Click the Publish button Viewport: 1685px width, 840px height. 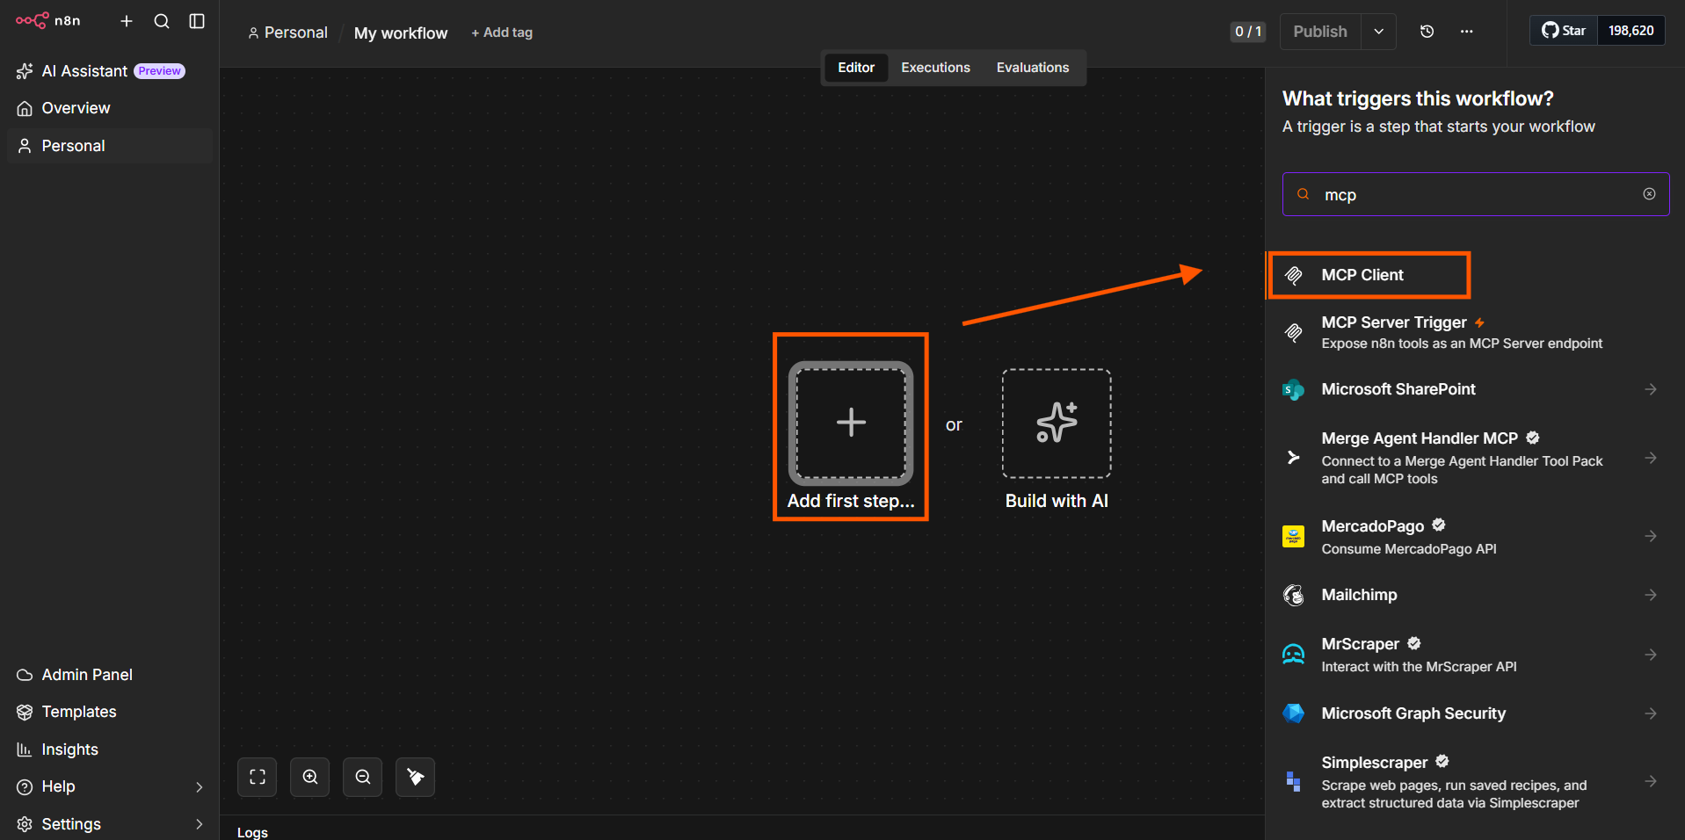tap(1320, 32)
